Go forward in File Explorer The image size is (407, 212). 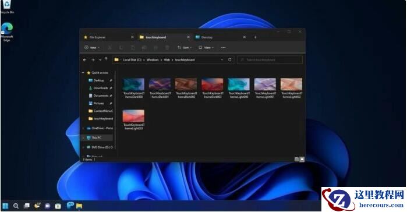point(93,59)
